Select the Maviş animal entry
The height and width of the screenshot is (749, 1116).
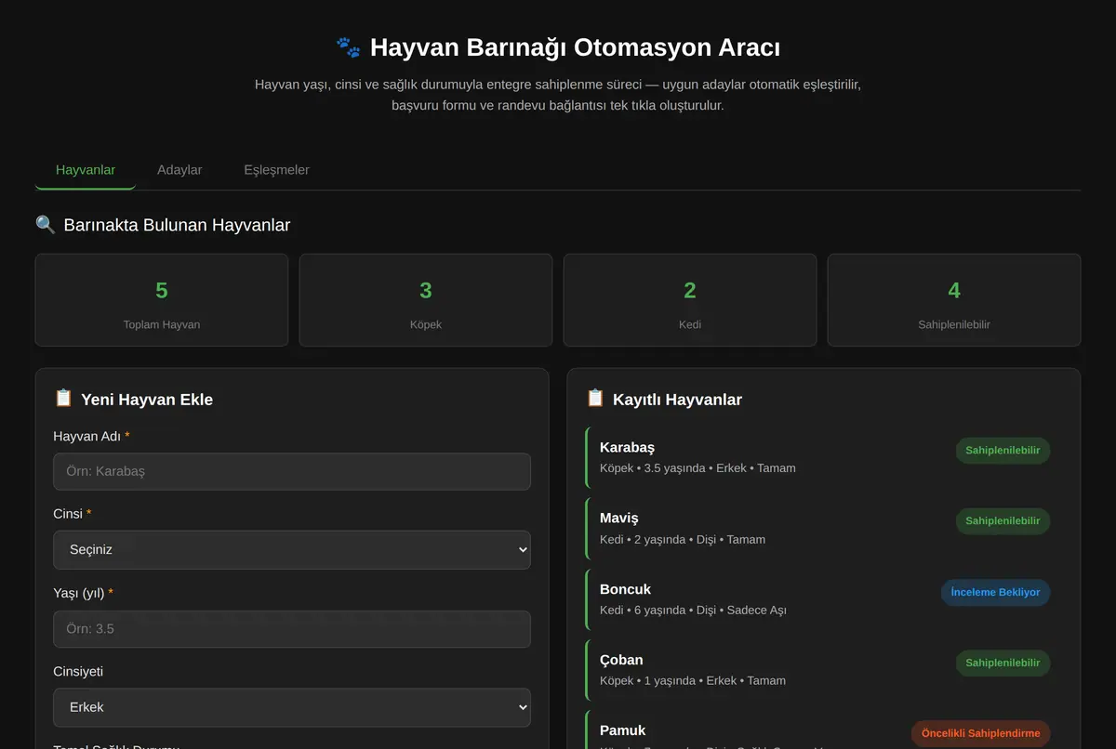tap(824, 528)
